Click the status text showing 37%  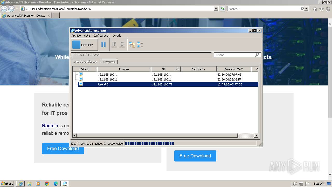point(96,143)
